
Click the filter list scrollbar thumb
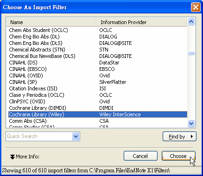click(x=191, y=53)
